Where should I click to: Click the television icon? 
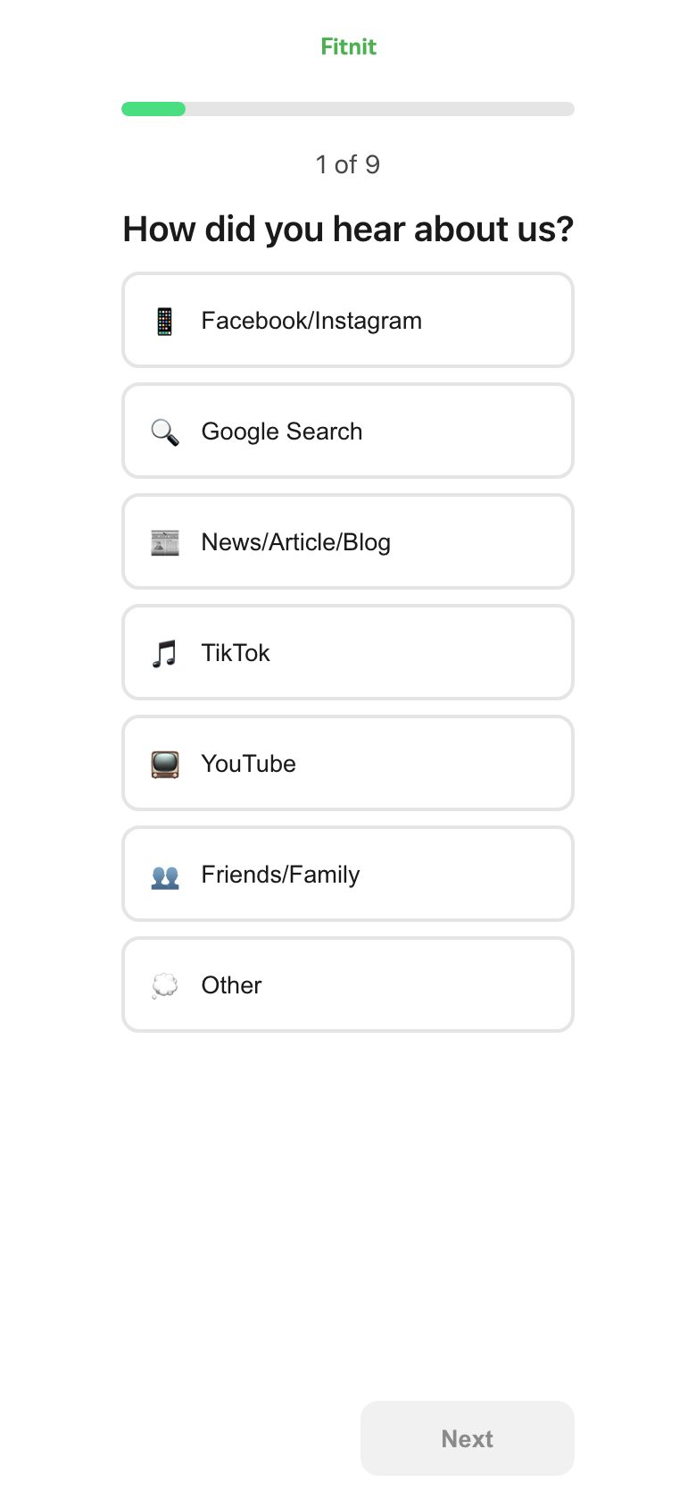point(165,764)
